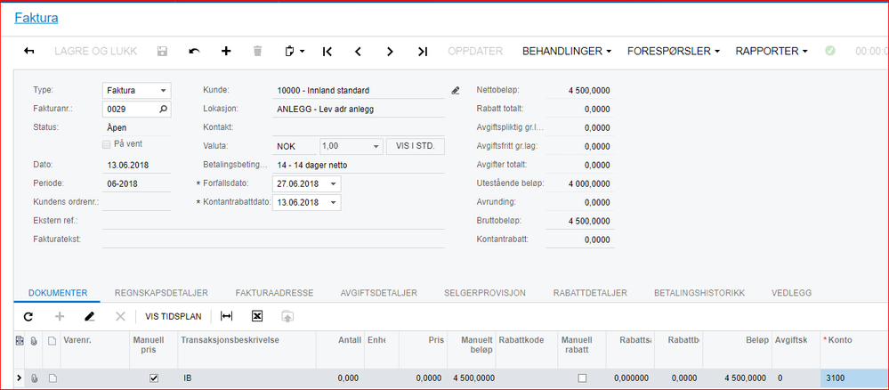Edit the row with grid pencil icon
This screenshot has height=390, width=889.
pyautogui.click(x=89, y=316)
